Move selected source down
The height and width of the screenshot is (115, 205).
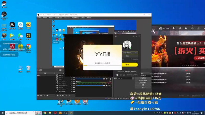pos(69,96)
